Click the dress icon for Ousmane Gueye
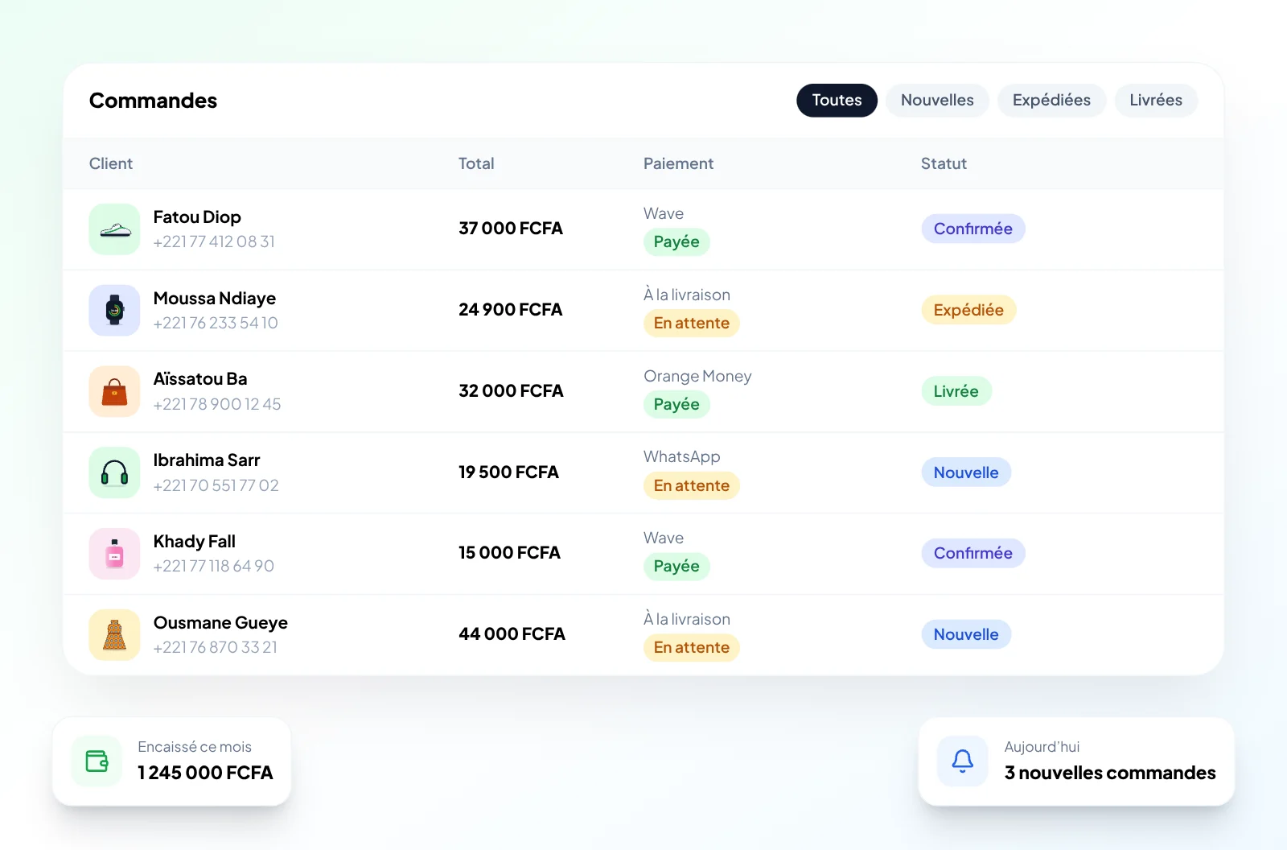Screen dimensions: 1287x850 pyautogui.click(x=114, y=635)
